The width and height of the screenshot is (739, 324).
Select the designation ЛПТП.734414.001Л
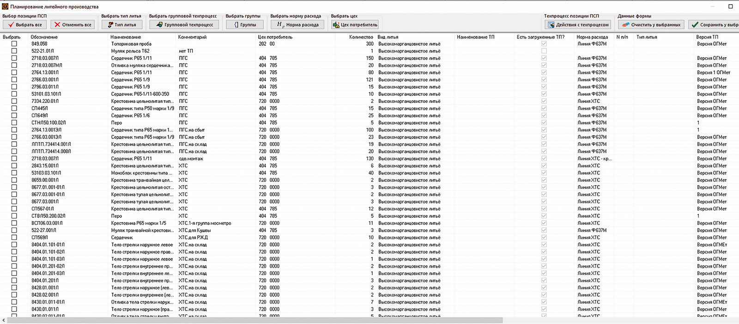click(x=51, y=144)
